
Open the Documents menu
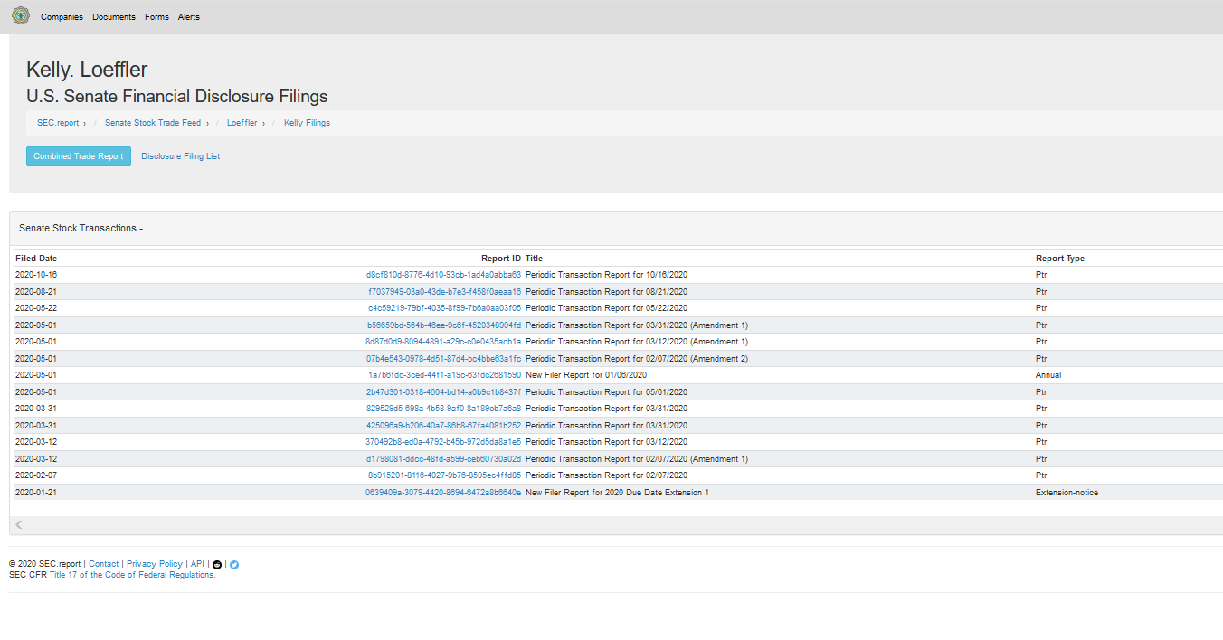[114, 17]
